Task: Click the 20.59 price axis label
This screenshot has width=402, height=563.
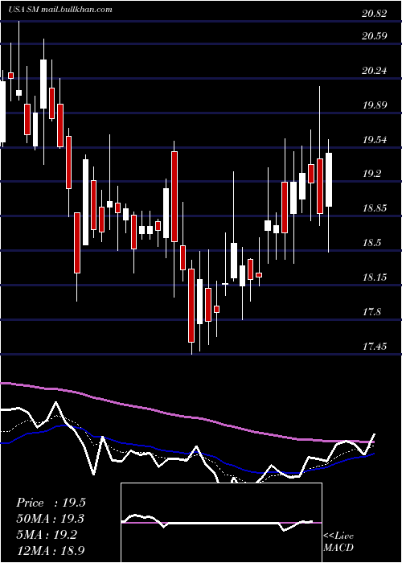Action: [x=375, y=36]
